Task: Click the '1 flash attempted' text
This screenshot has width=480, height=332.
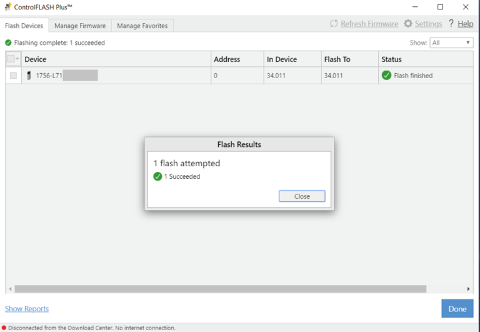Action: click(187, 163)
